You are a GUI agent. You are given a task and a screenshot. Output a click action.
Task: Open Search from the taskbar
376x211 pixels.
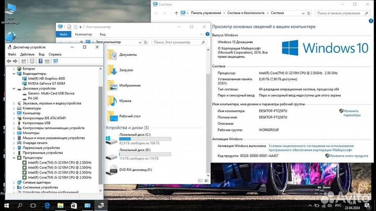(x=20, y=205)
